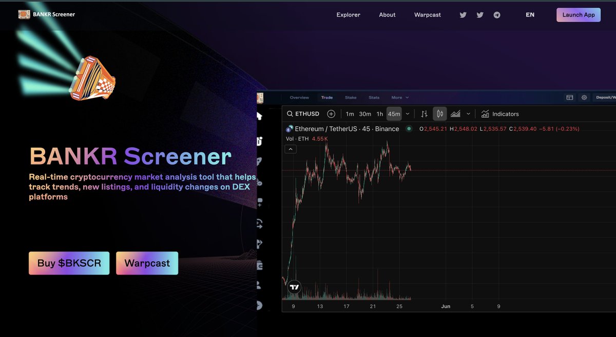This screenshot has width=616, height=337.
Task: Switch to the Trade tab
Action: (x=327, y=97)
